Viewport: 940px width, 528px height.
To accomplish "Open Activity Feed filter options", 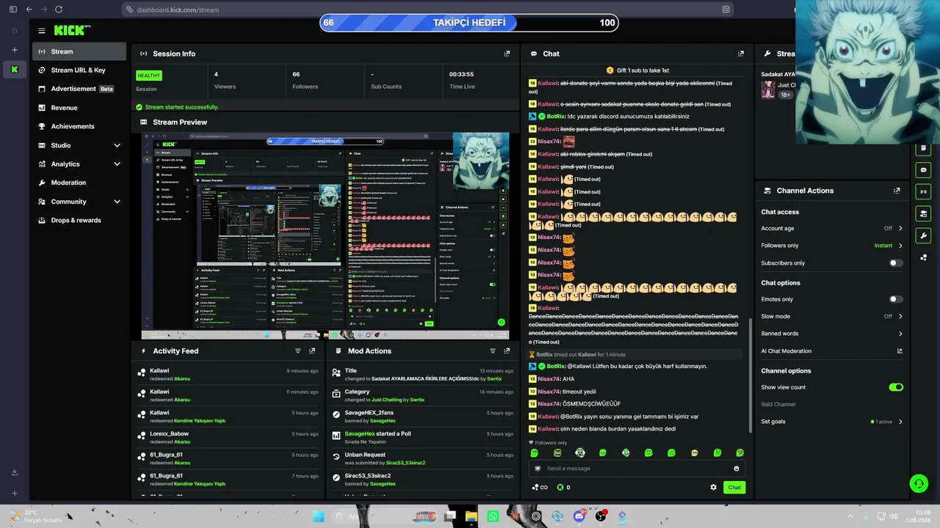I will (297, 351).
